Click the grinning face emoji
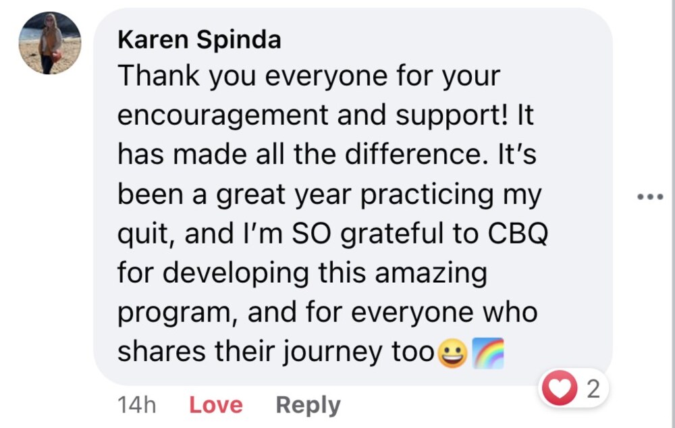Image resolution: width=675 pixels, height=428 pixels. pyautogui.click(x=451, y=352)
